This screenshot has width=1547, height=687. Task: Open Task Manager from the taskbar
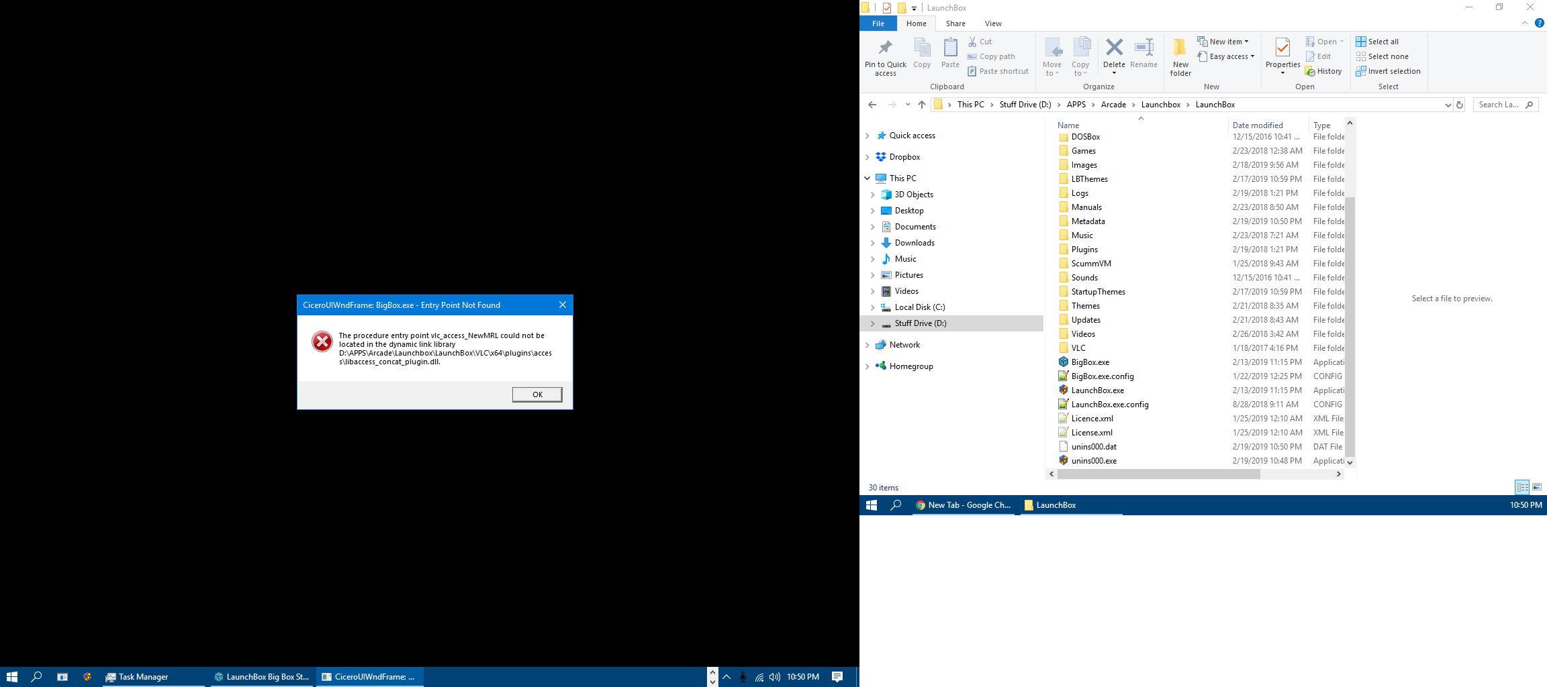point(154,677)
